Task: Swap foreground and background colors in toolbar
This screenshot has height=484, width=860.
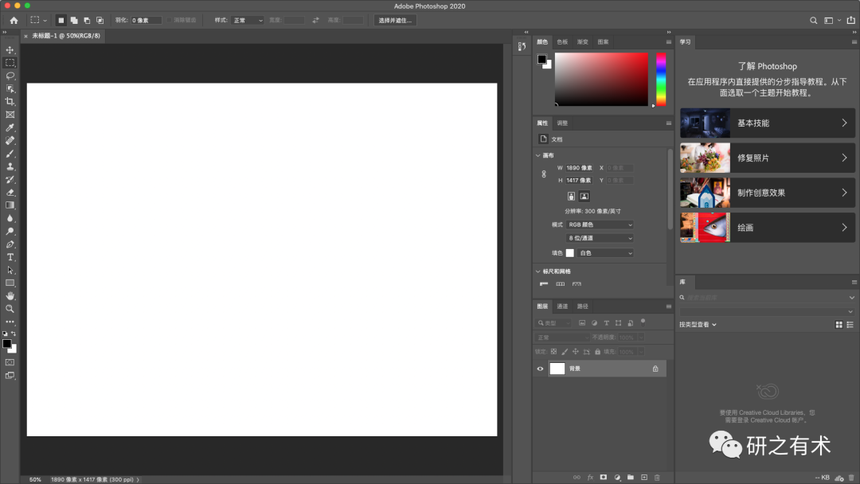Action: click(x=14, y=334)
